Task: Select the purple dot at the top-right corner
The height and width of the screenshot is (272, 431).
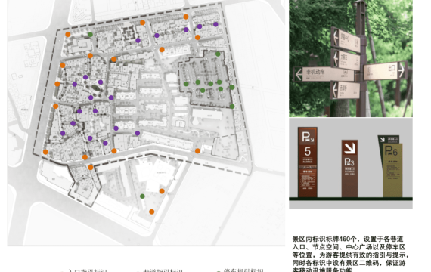Action: tap(215, 24)
